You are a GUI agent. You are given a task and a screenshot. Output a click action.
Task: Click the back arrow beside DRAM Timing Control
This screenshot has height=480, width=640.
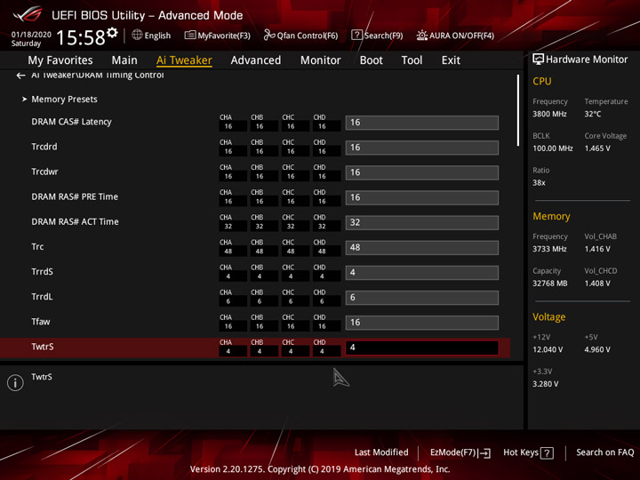20,76
